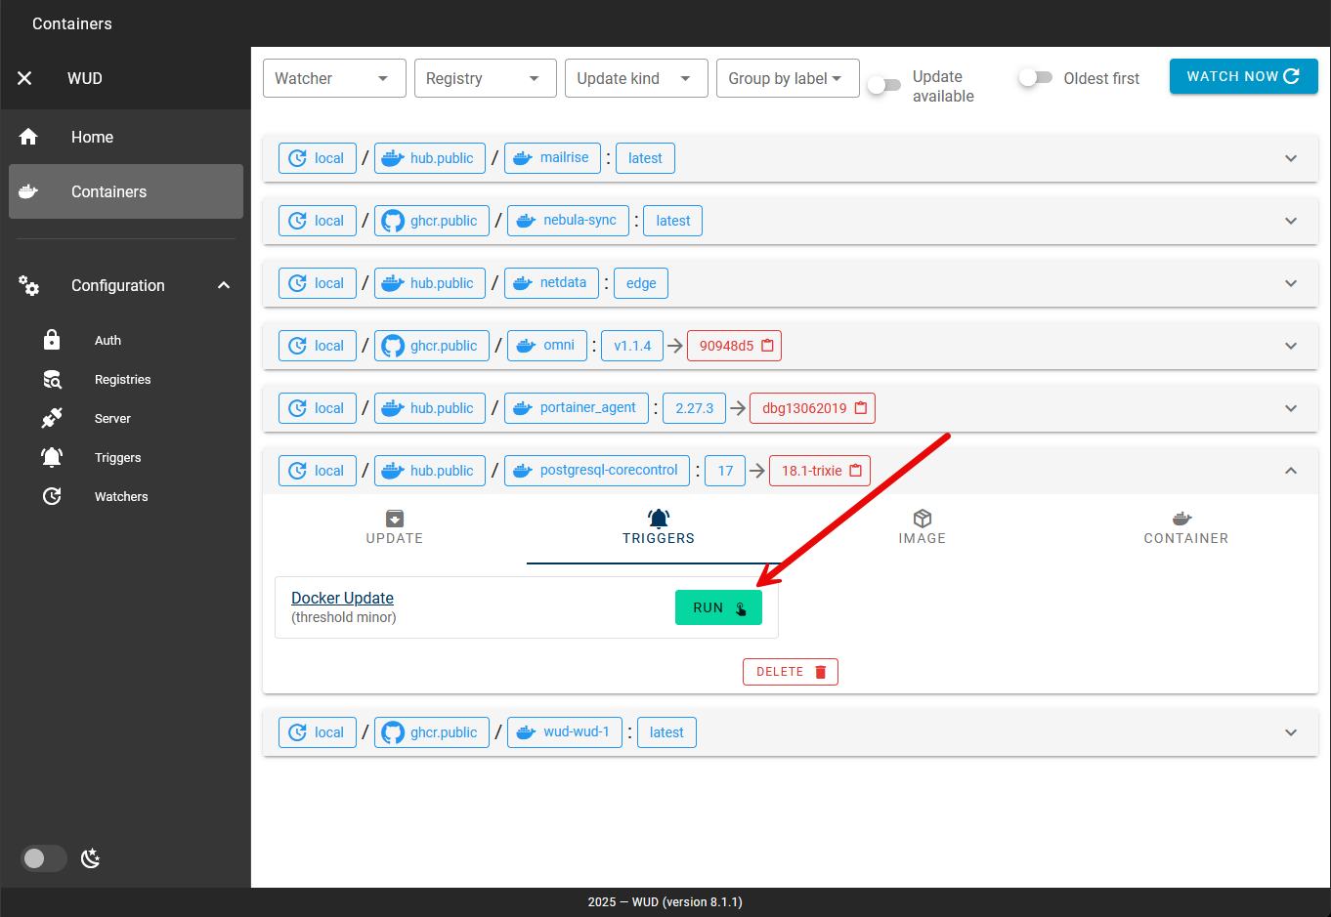Enable the Oldest first switch
This screenshot has height=917, width=1331.
pos(1036,77)
